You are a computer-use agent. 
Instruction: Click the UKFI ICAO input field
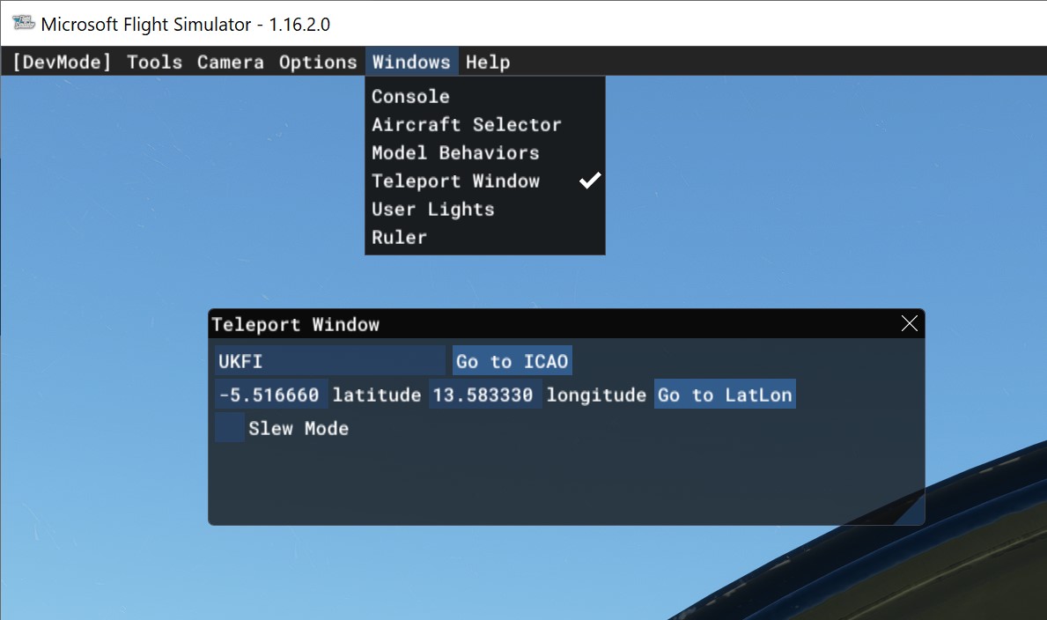click(x=329, y=359)
